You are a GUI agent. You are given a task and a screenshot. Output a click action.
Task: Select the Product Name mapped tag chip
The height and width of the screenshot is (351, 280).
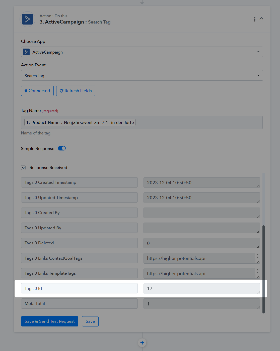click(80, 122)
